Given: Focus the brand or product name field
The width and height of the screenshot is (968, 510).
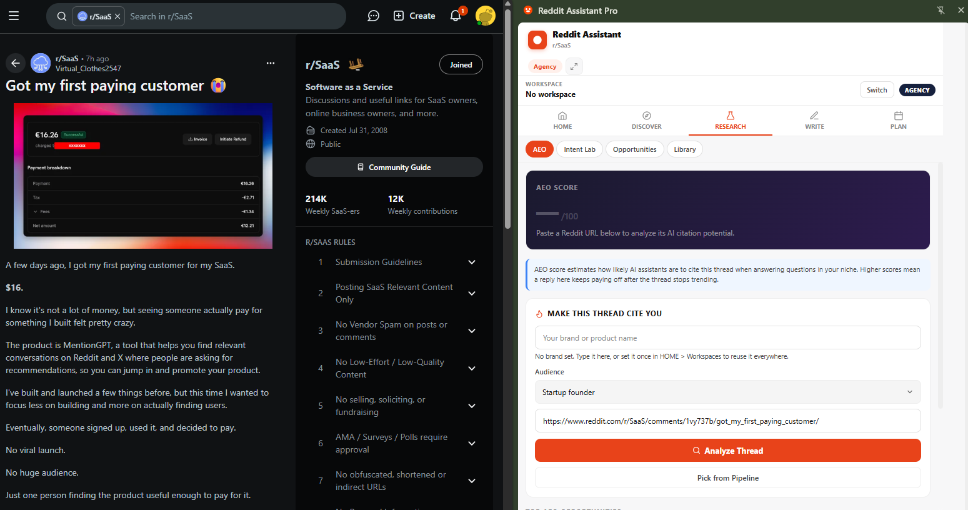Looking at the screenshot, I should point(727,337).
